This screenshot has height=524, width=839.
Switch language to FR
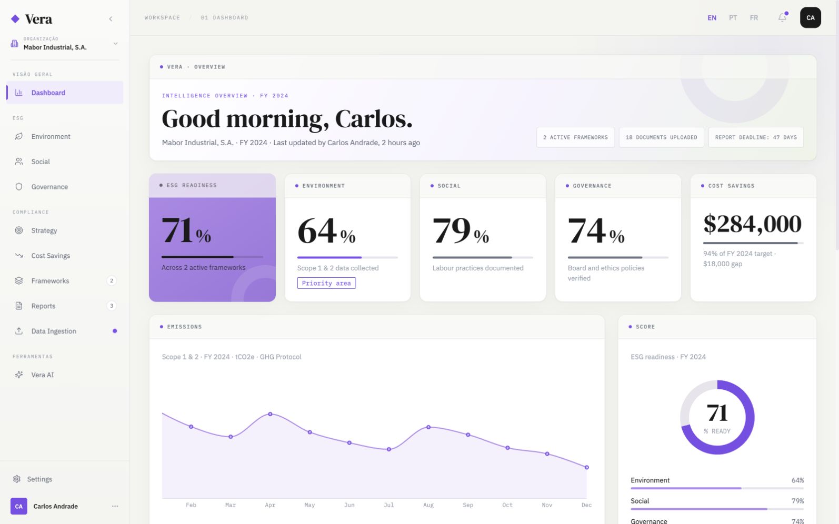tap(754, 18)
